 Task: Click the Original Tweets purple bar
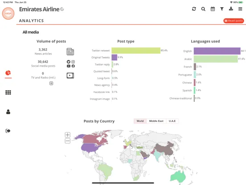(x=115, y=57)
